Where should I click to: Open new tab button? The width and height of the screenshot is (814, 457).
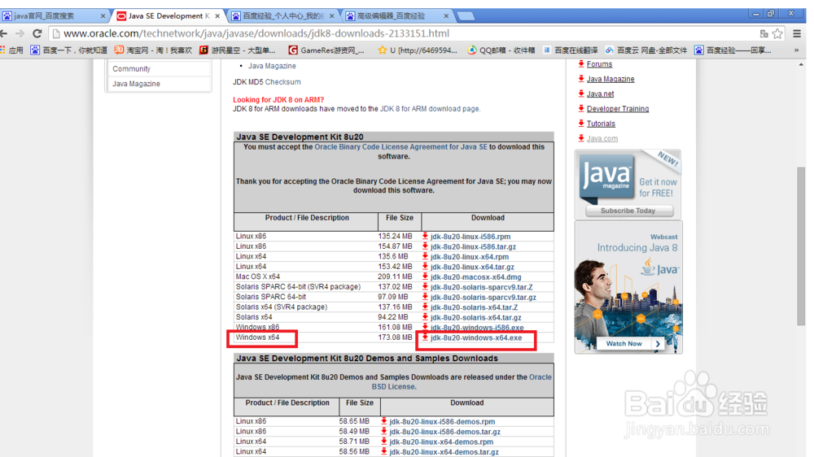pos(466,16)
